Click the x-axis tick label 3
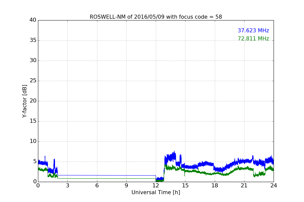 67,186
